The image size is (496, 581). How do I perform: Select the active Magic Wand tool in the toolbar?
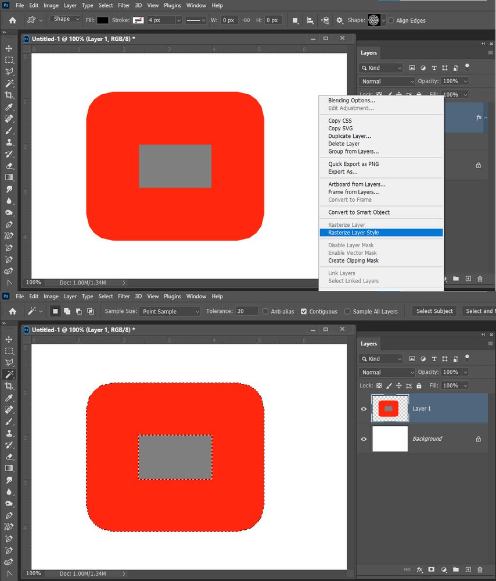click(9, 374)
